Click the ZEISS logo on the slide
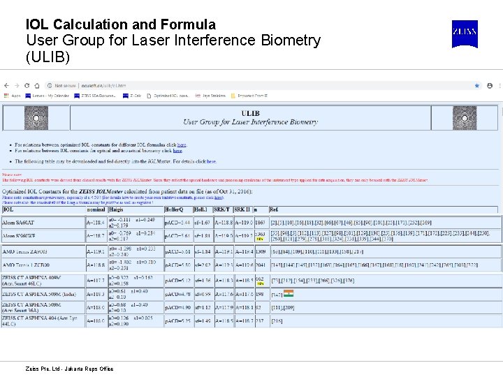 465,34
